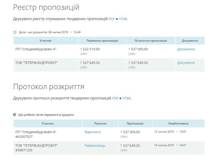The image size is (216, 161).
Task: Click participant code #42007527
Action: [x=24, y=137]
